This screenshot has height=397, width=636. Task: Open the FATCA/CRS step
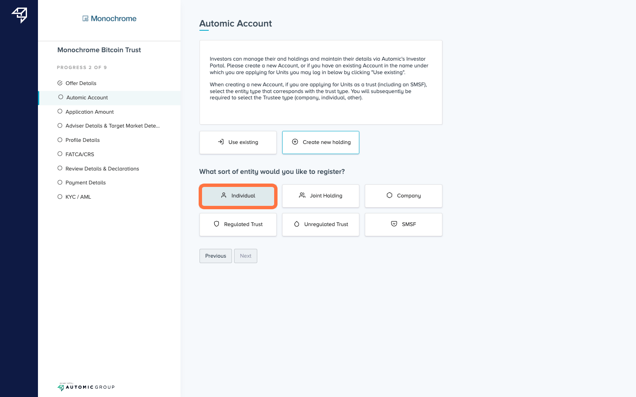pyautogui.click(x=109, y=155)
